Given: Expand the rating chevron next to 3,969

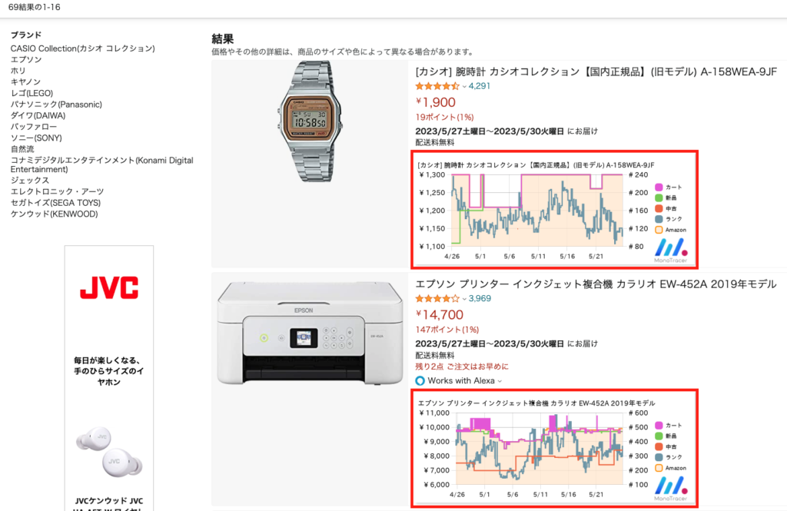Looking at the screenshot, I should [464, 299].
